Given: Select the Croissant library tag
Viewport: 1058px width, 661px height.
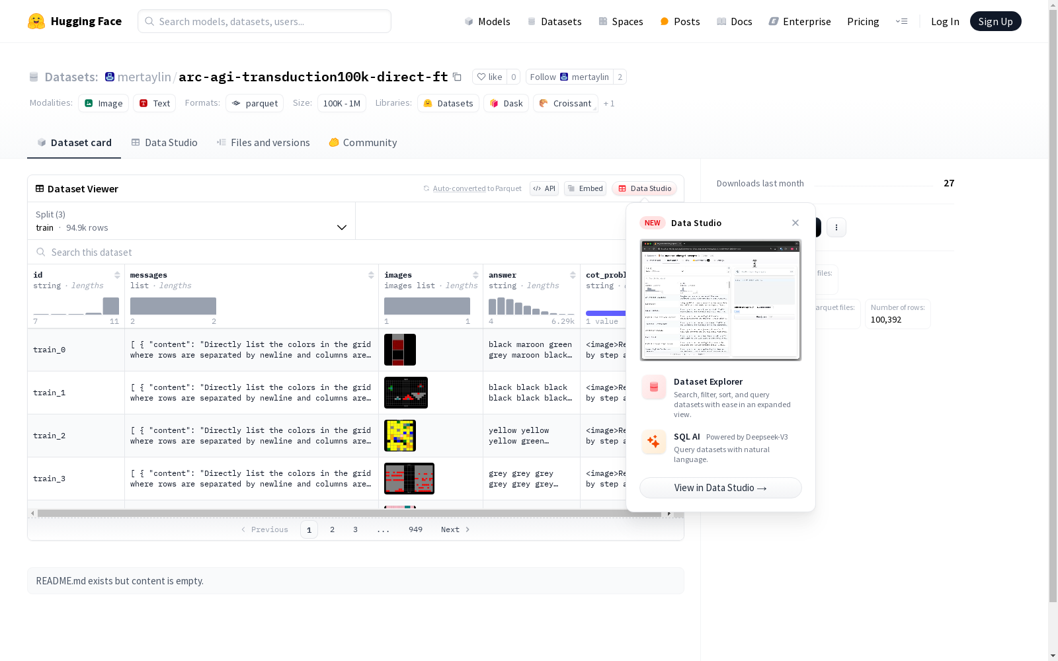Looking at the screenshot, I should pos(565,103).
